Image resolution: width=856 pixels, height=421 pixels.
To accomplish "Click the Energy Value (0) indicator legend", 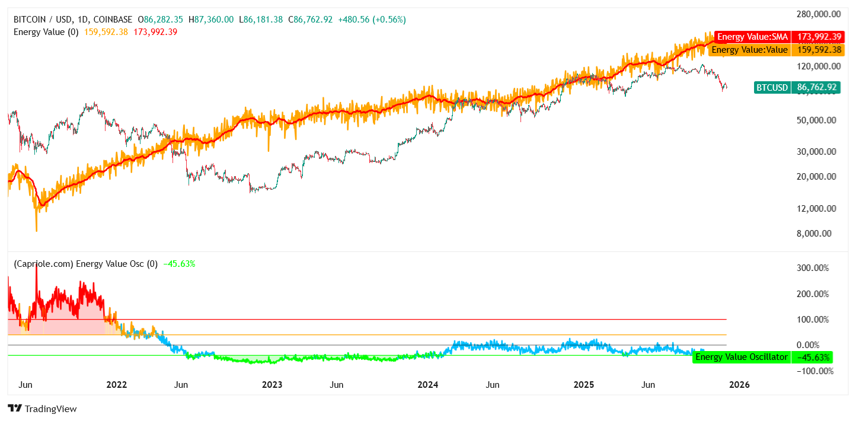I will (46, 32).
